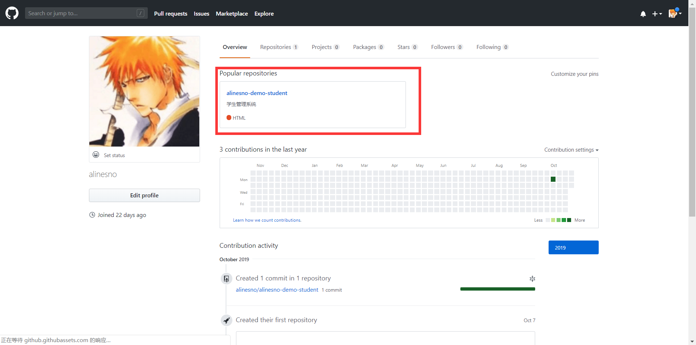Viewport: 696px width, 345px height.
Task: Open Learn how we count contributions link
Action: click(x=267, y=220)
